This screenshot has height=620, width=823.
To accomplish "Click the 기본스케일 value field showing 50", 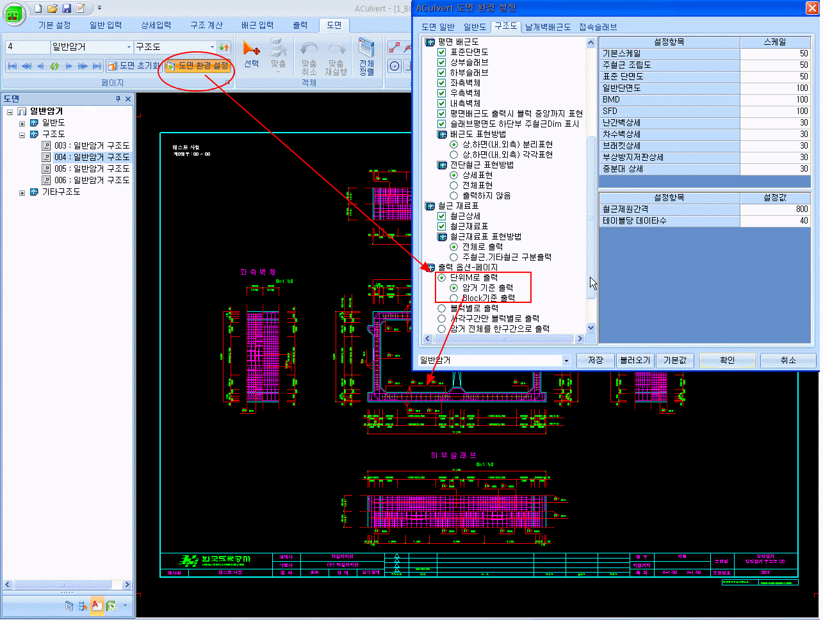I will pyautogui.click(x=775, y=54).
